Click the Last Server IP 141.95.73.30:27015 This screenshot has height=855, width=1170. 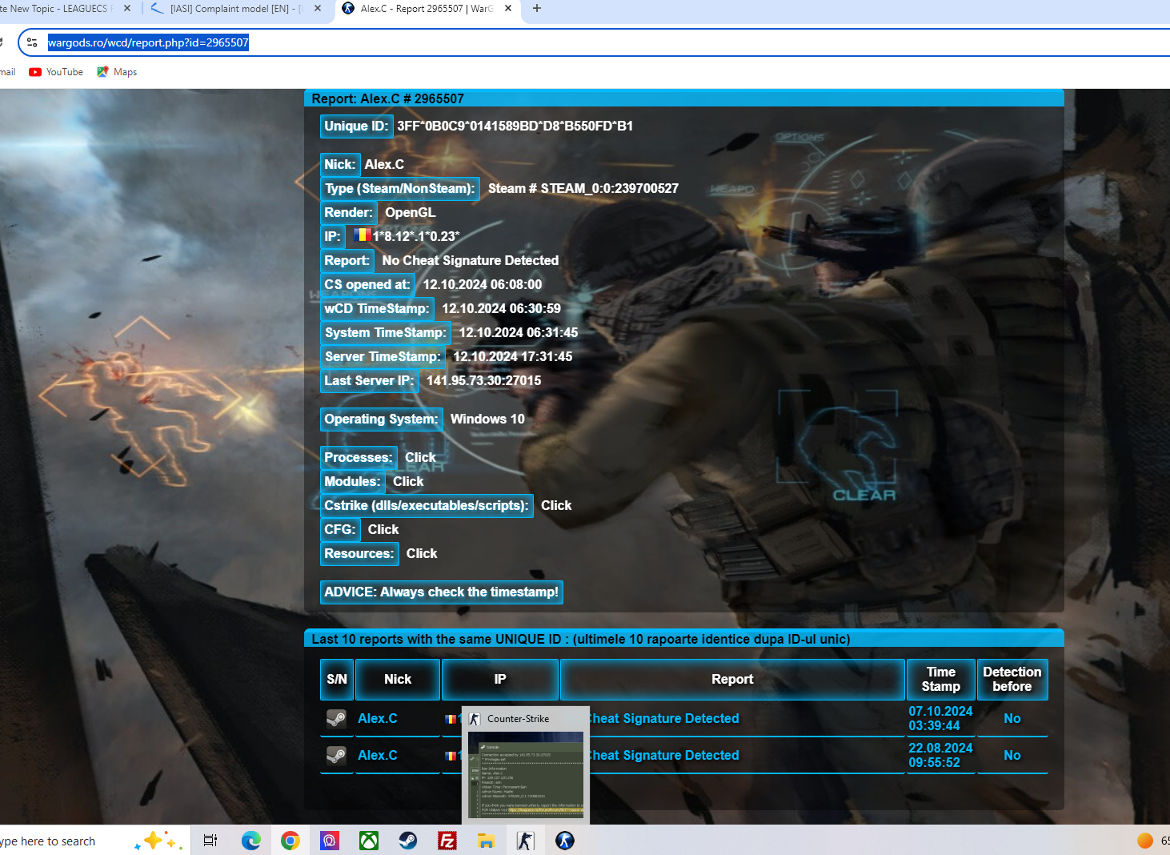(x=484, y=381)
